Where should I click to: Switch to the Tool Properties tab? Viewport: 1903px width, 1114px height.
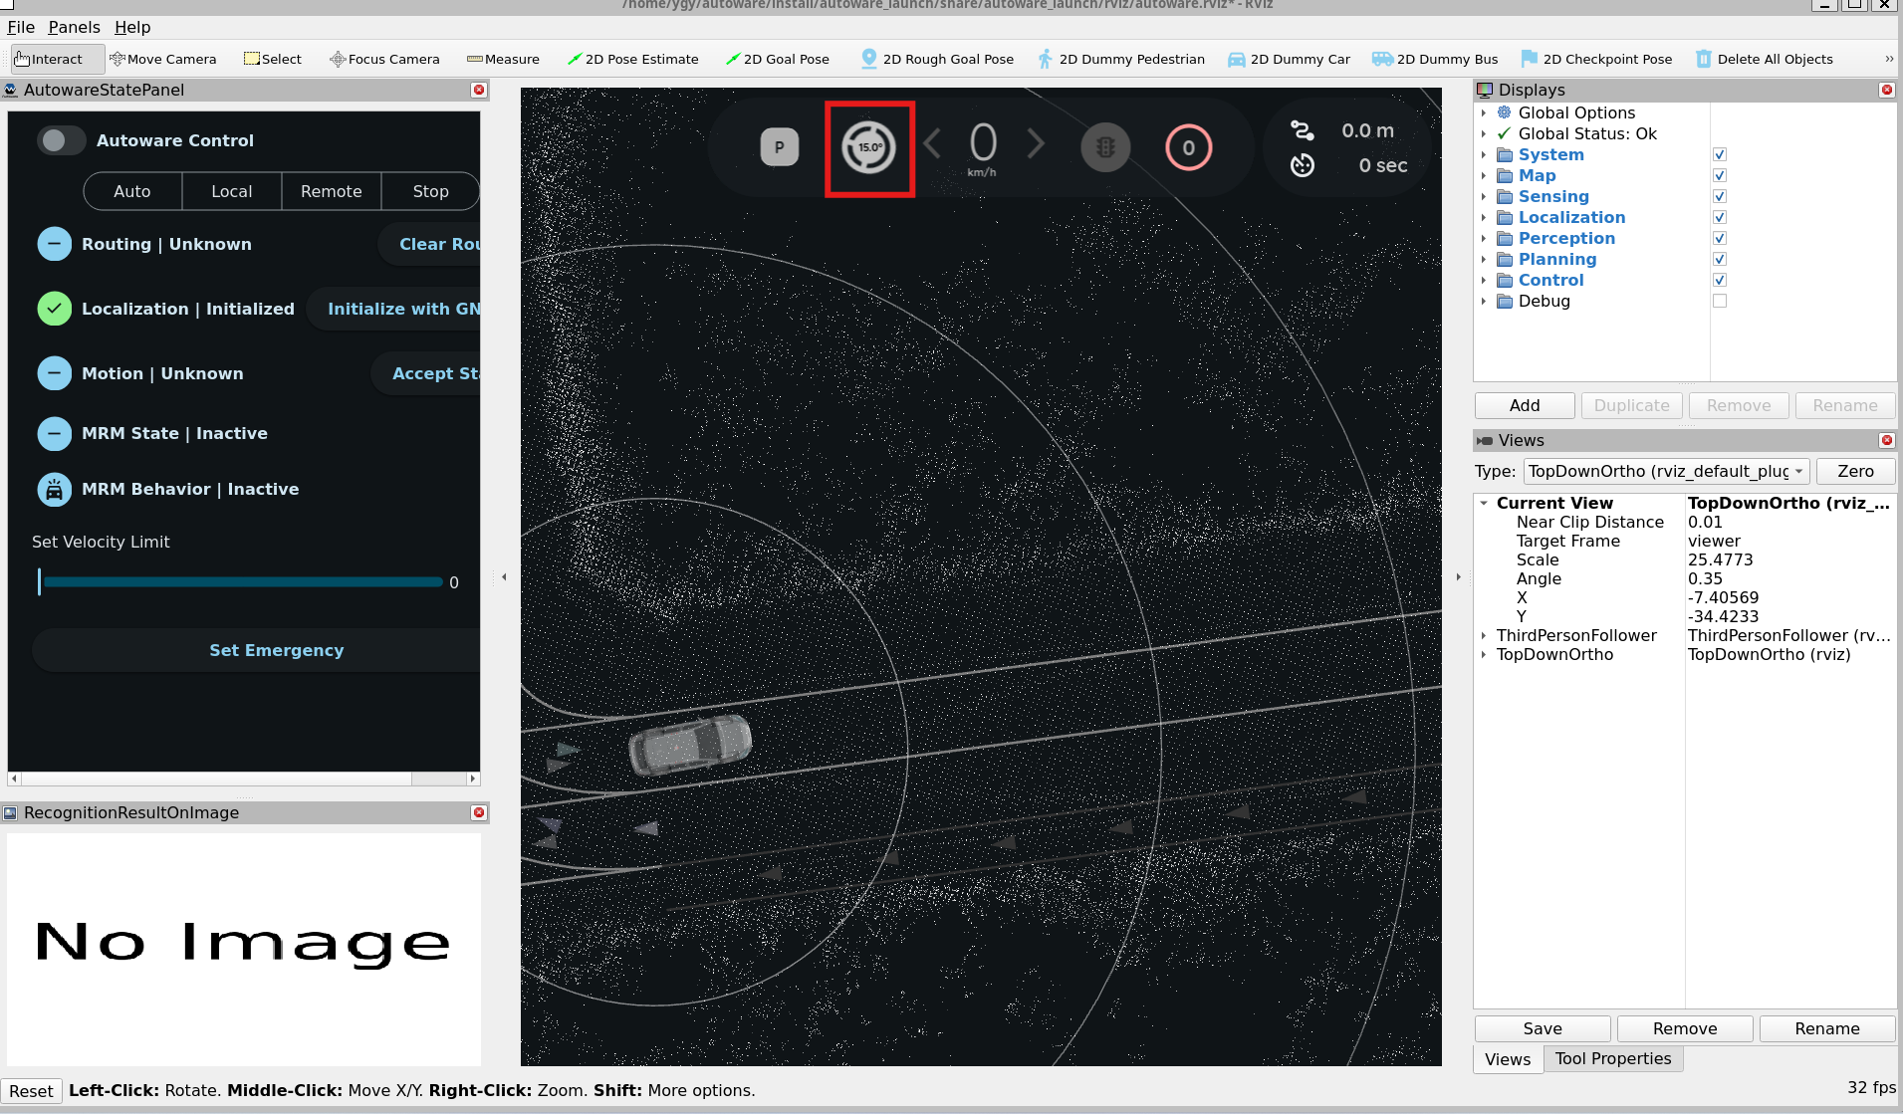1613,1058
